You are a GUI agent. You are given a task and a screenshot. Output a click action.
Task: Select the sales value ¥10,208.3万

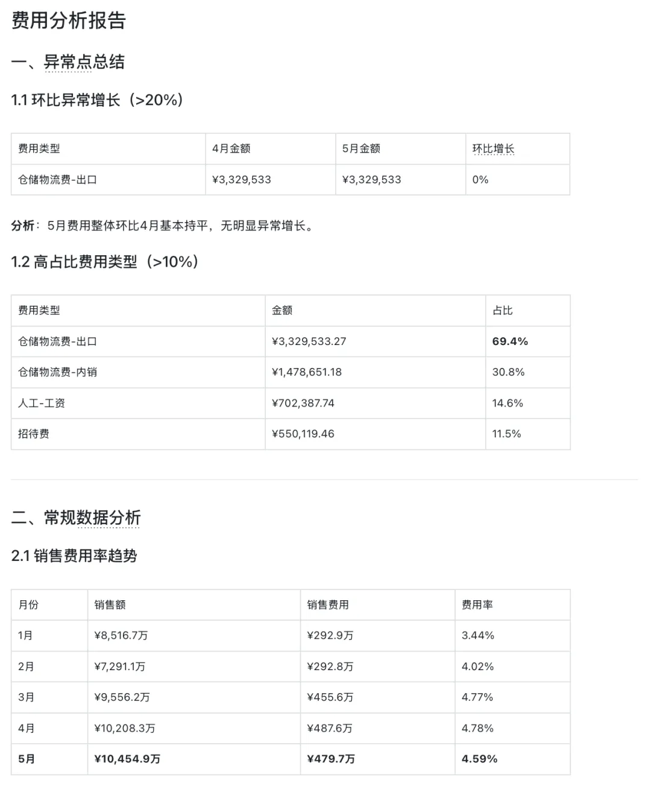coord(125,728)
